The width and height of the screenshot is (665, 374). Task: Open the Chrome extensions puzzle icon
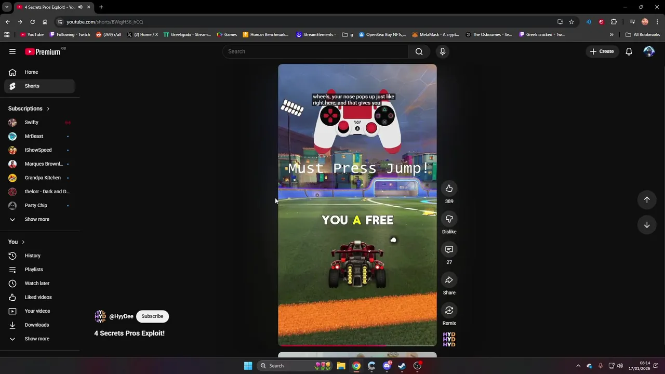614,22
